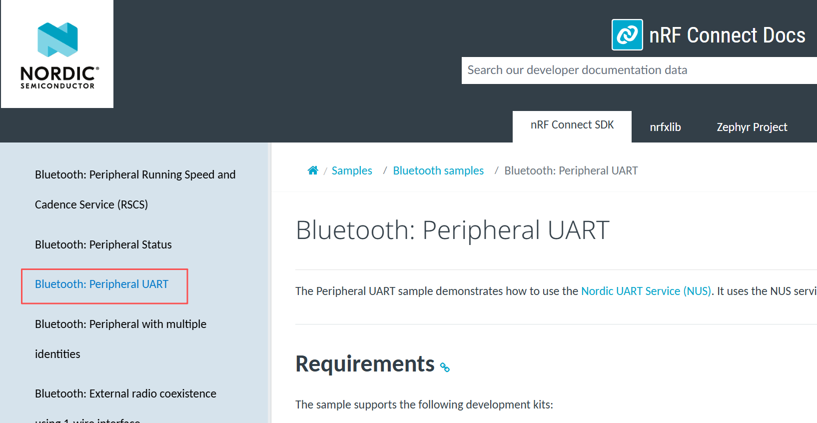The height and width of the screenshot is (423, 817).
Task: Click the nRF Connect Docs icon
Action: pos(627,34)
